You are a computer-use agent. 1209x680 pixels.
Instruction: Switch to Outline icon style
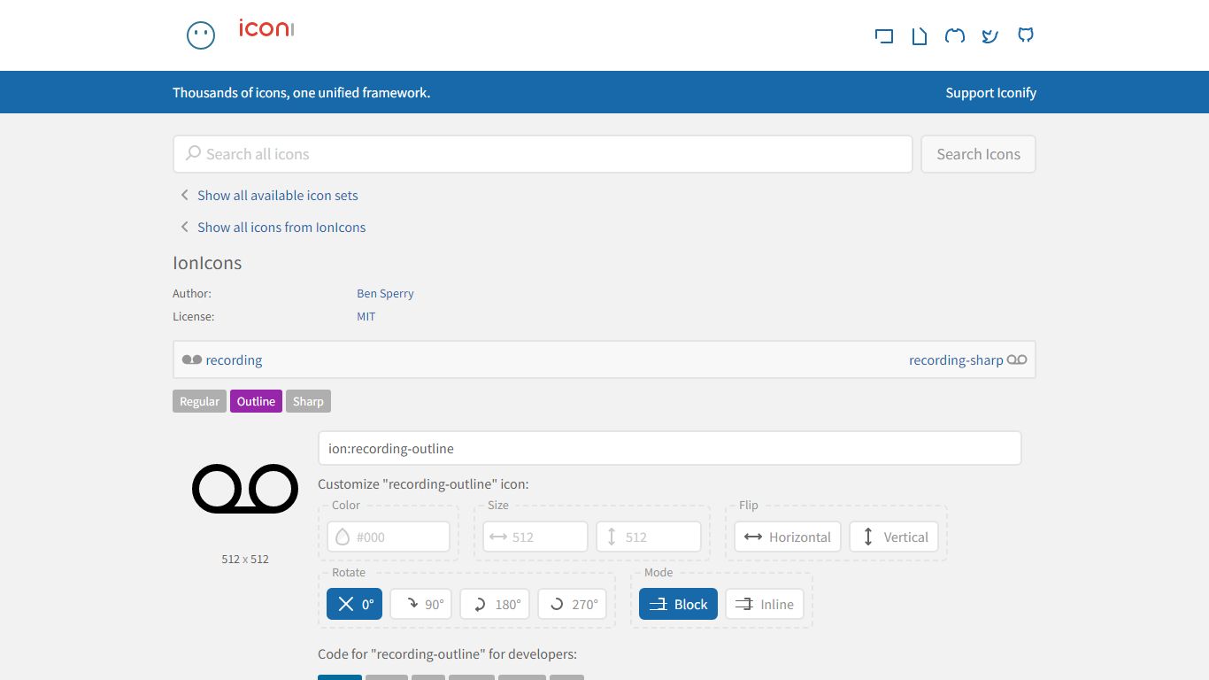coord(256,401)
